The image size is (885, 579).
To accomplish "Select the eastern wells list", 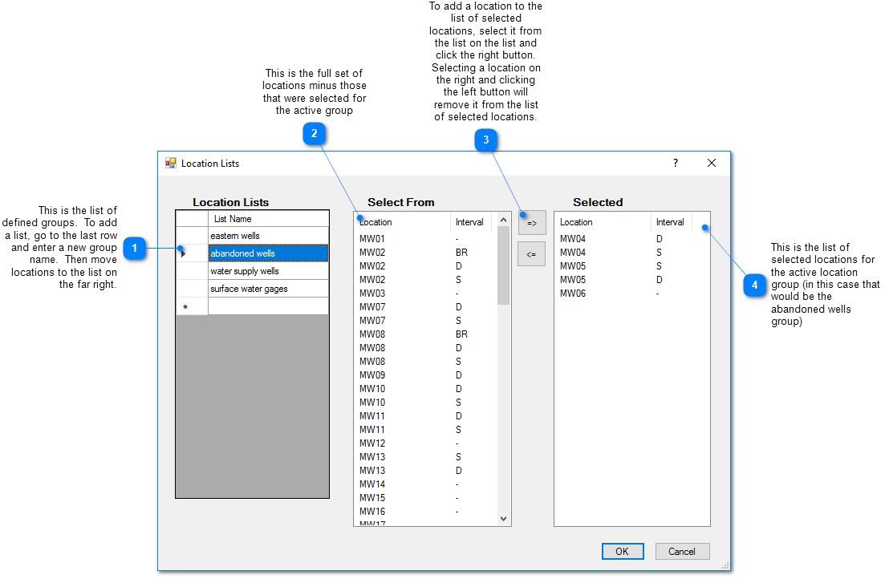I will (x=268, y=236).
